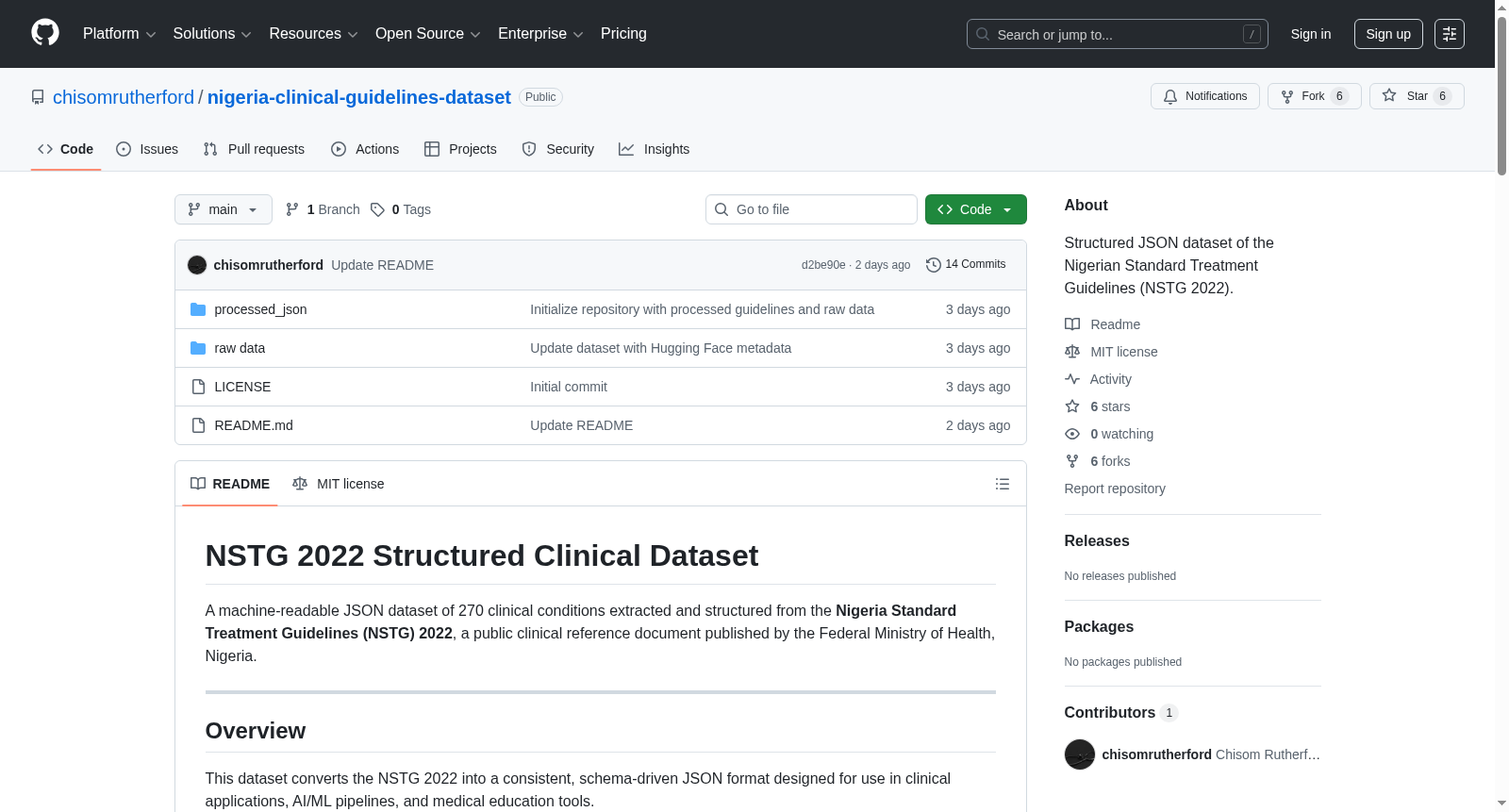
Task: Click the scale icon beside MIT license in About
Action: [x=1072, y=352]
